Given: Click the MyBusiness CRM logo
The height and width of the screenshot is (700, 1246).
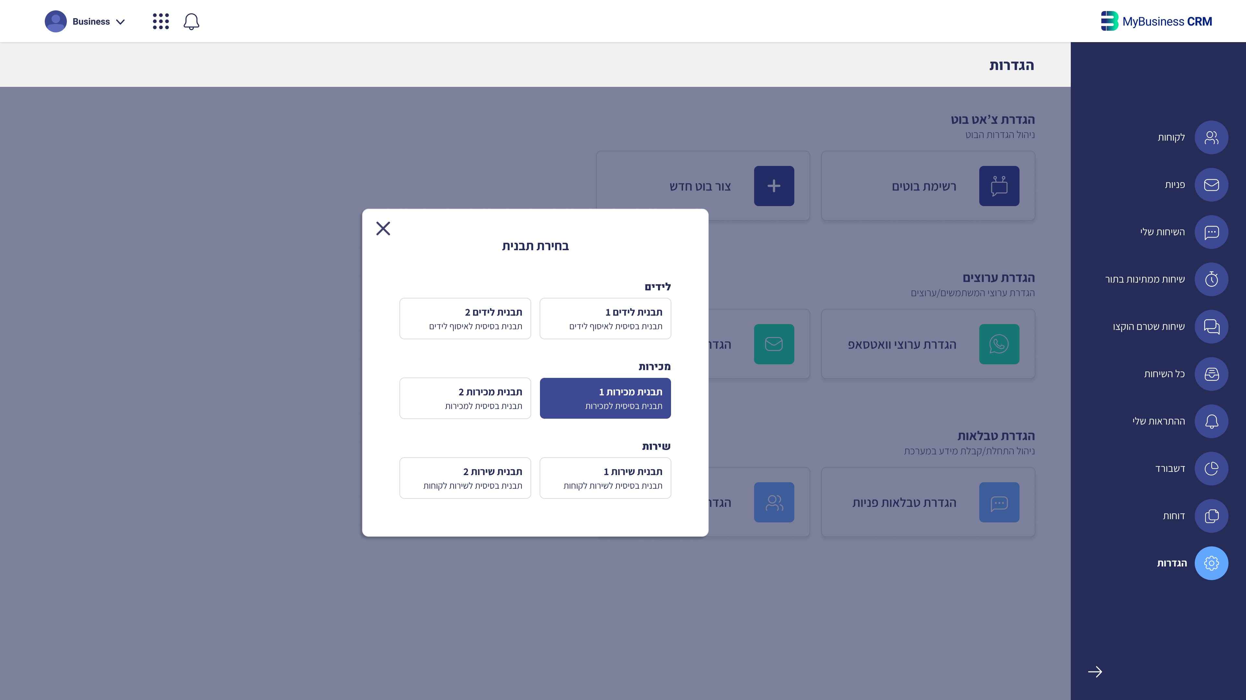Looking at the screenshot, I should (1156, 22).
